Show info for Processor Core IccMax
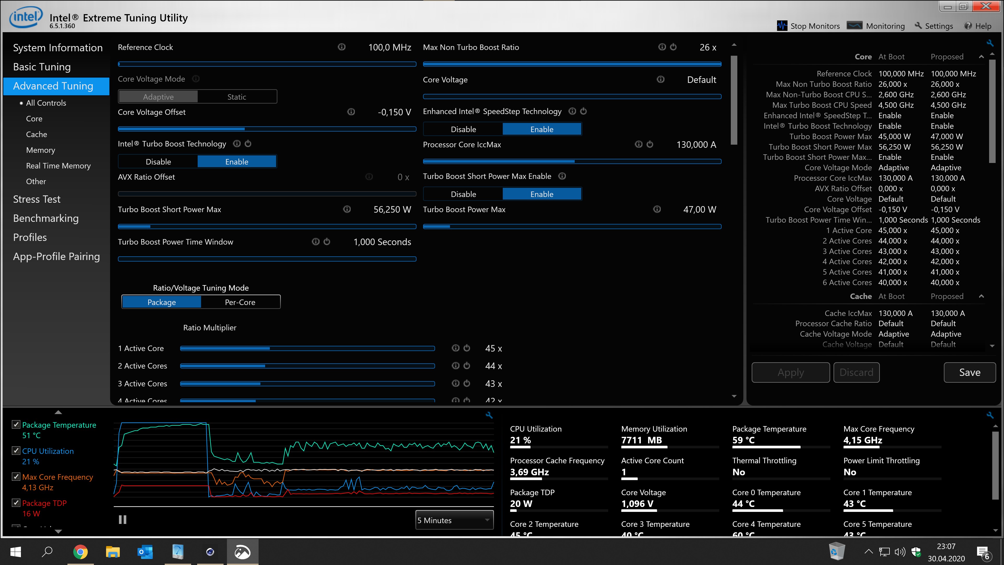The height and width of the screenshot is (565, 1004). (638, 144)
